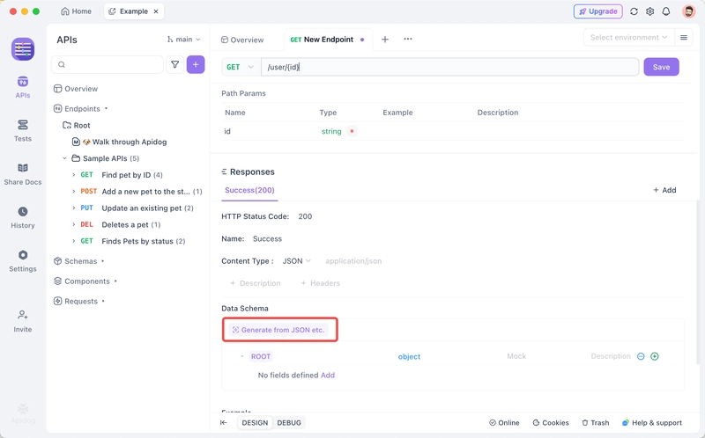Toggle the required asterisk for id param
This screenshot has width=705, height=438.
(x=352, y=132)
